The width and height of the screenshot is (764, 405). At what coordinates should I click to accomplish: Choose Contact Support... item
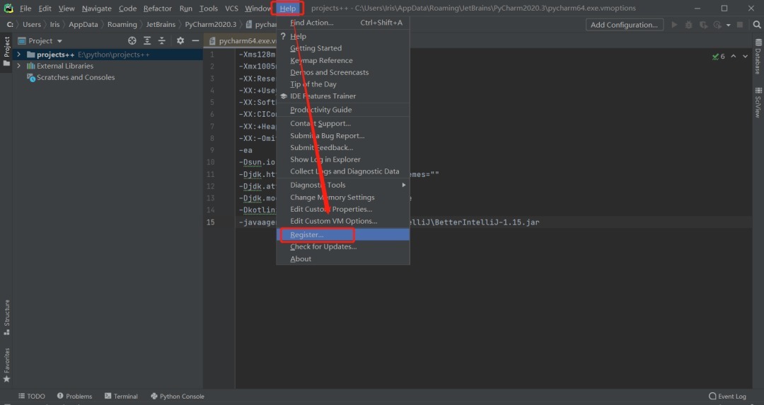(343, 123)
